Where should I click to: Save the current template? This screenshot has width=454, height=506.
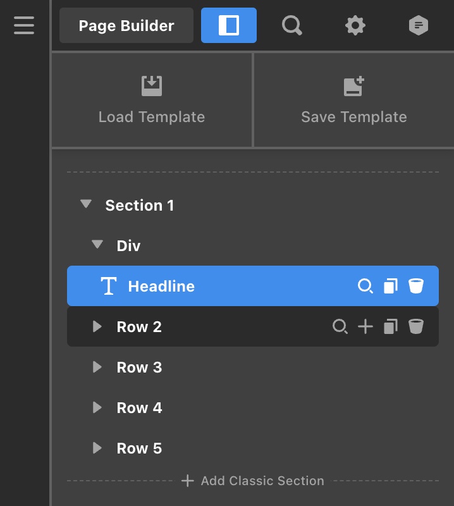354,100
